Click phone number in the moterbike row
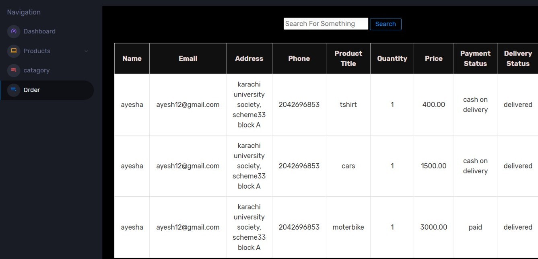 [x=299, y=227]
